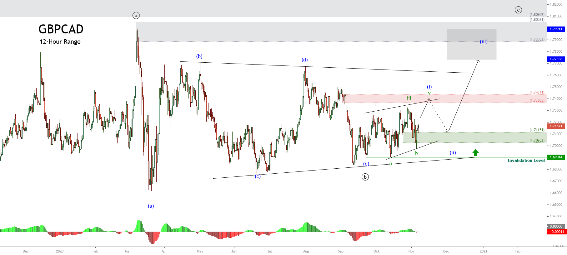Click the 2020 label on time axis
The width and height of the screenshot is (567, 255).
[x=60, y=251]
